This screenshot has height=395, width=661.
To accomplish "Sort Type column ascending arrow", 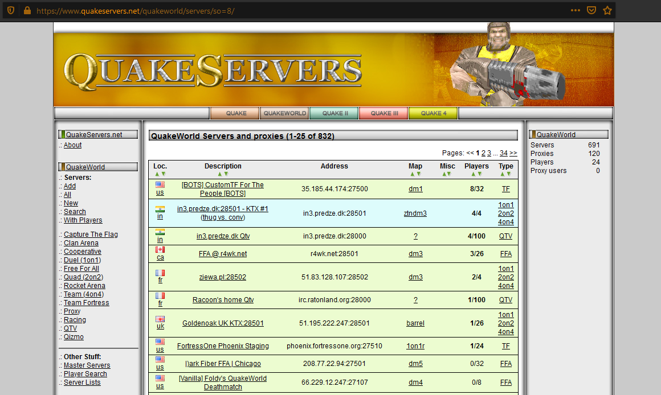I will click(x=502, y=174).
